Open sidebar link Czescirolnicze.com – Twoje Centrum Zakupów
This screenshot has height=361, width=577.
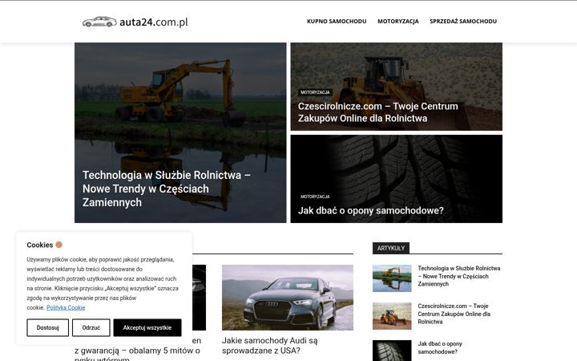click(x=454, y=314)
